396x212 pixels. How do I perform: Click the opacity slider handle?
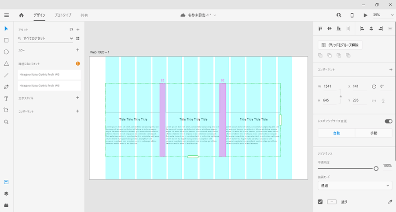pyautogui.click(x=376, y=168)
